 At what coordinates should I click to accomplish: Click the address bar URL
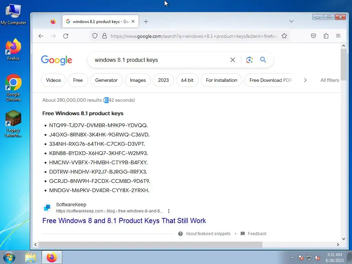click(194, 36)
